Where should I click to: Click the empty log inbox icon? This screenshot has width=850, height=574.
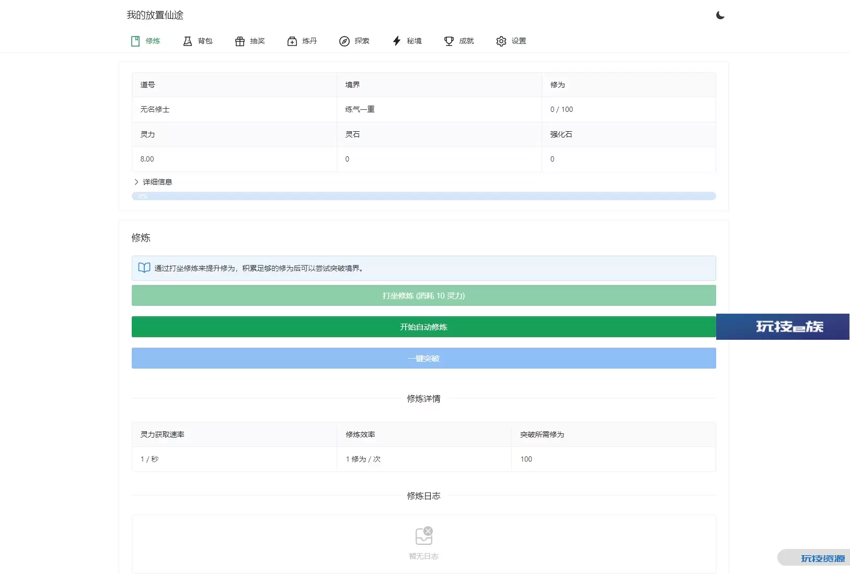[424, 536]
